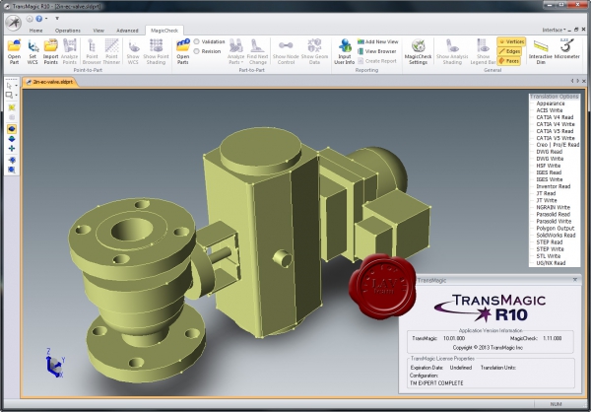591x412 pixels.
Task: Click View Browser button
Action: click(377, 51)
